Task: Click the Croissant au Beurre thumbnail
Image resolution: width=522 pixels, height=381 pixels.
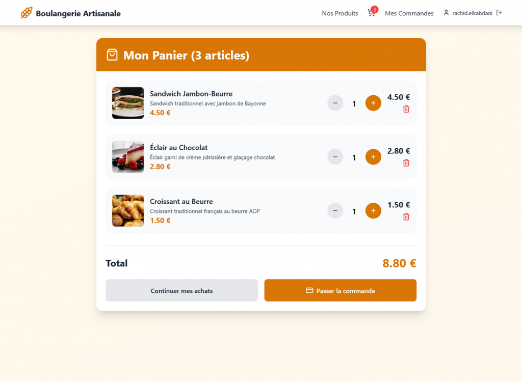Action: pos(128,211)
